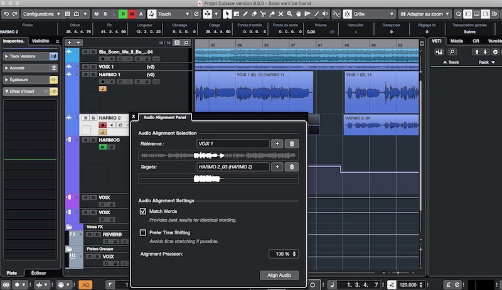Open the track type arrow next to Add Track
Image resolution: width=502 pixels, height=290 pixels.
click(78, 43)
